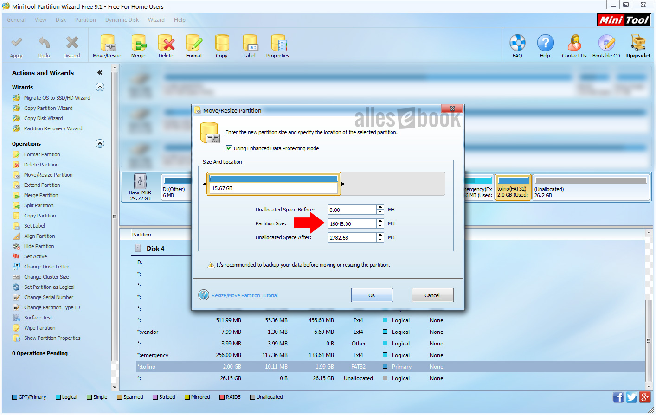Confirm resize with OK button
Screen dimensions: 656x415
tap(372, 295)
